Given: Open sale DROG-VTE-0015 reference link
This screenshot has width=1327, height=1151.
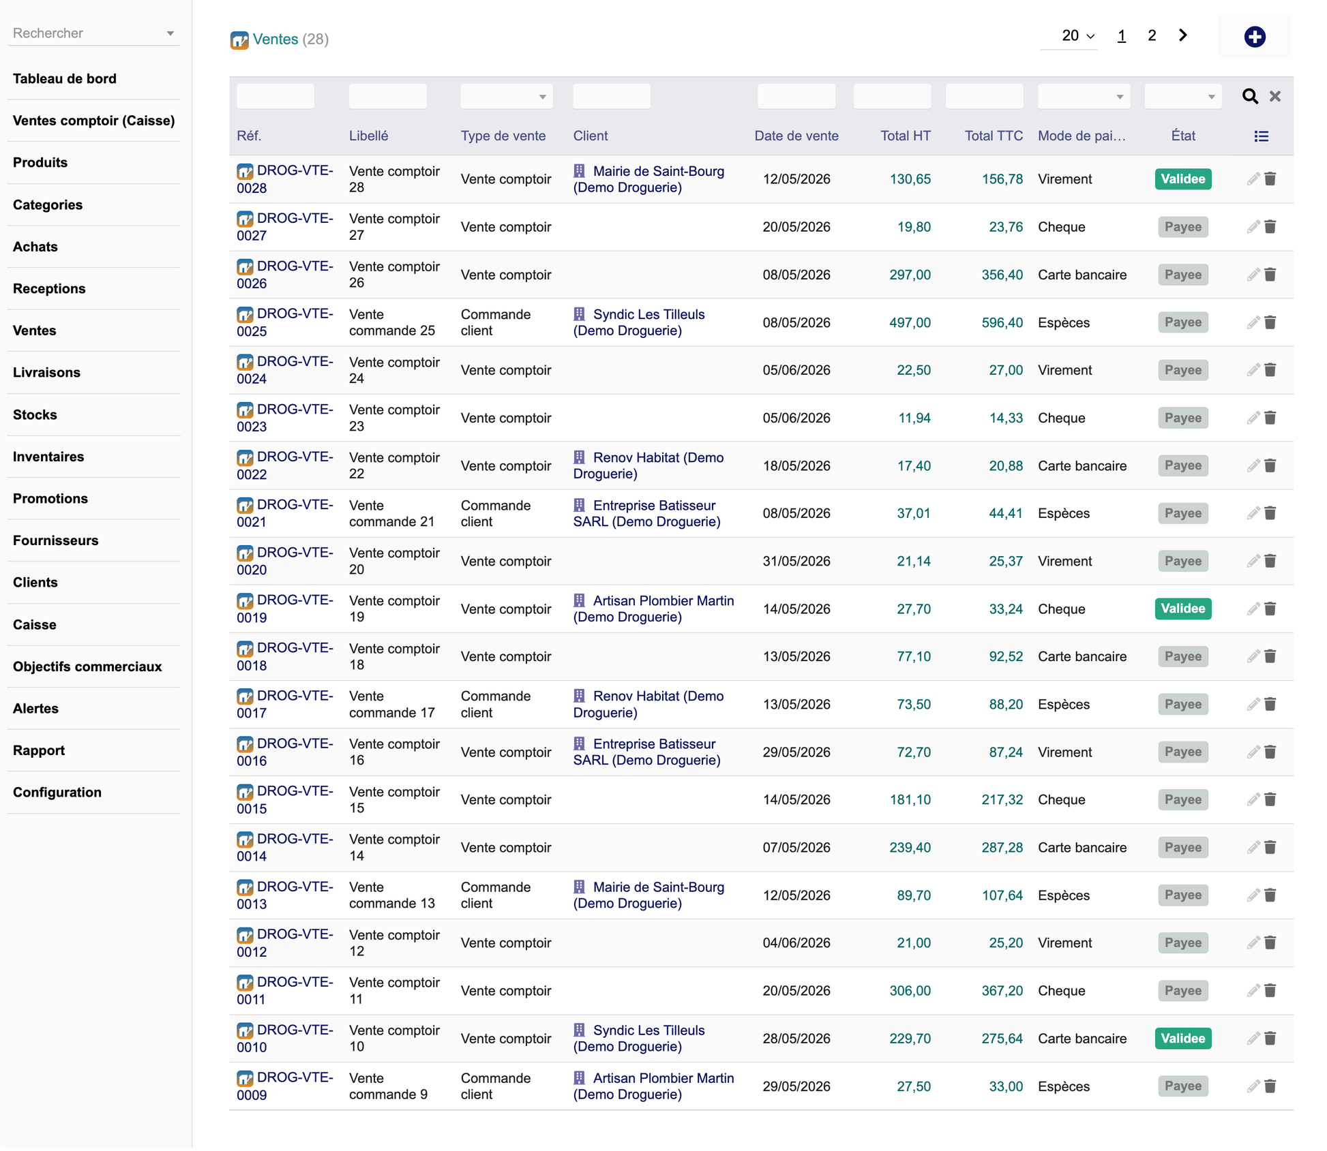Looking at the screenshot, I should (285, 799).
